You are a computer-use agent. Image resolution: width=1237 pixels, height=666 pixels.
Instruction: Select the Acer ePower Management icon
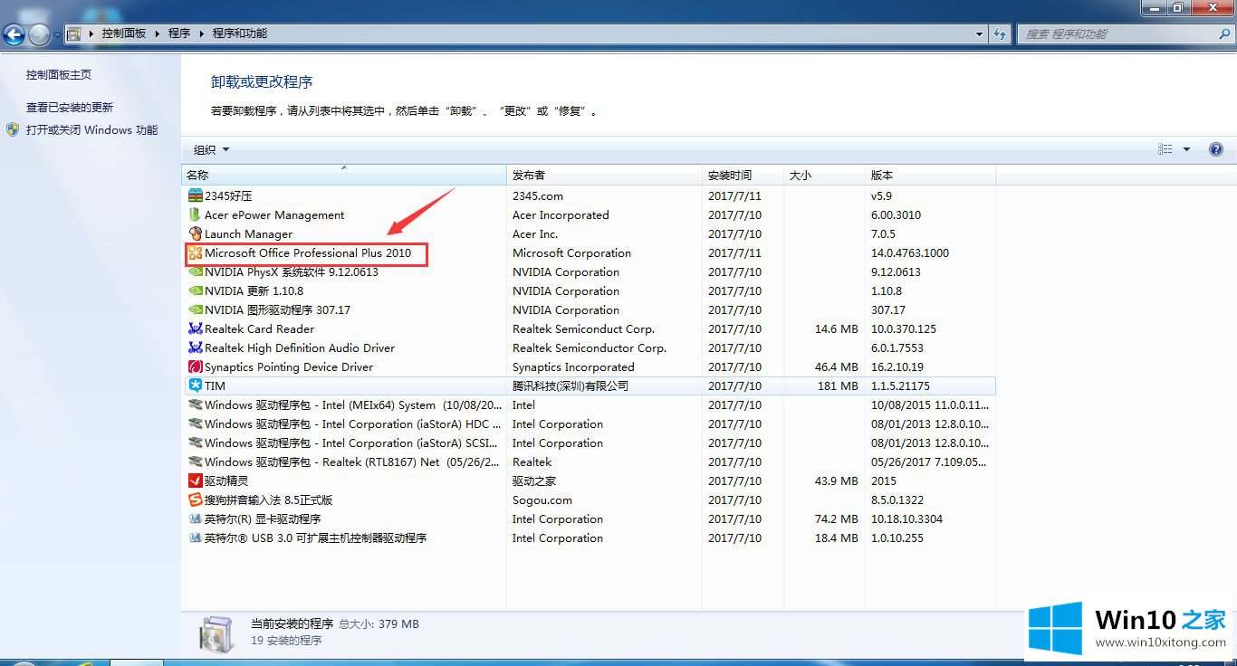(x=195, y=214)
